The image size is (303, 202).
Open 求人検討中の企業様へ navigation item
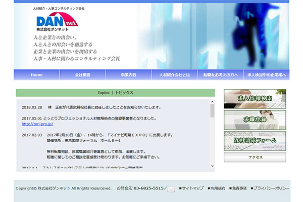[x=267, y=75]
